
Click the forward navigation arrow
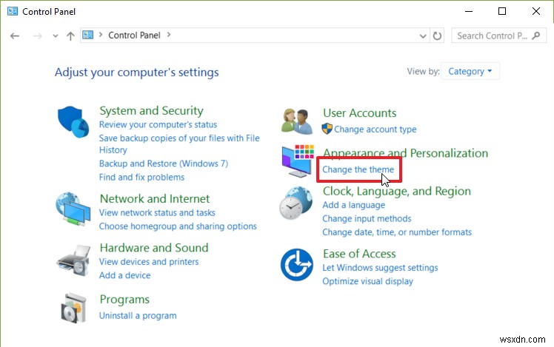click(38, 36)
